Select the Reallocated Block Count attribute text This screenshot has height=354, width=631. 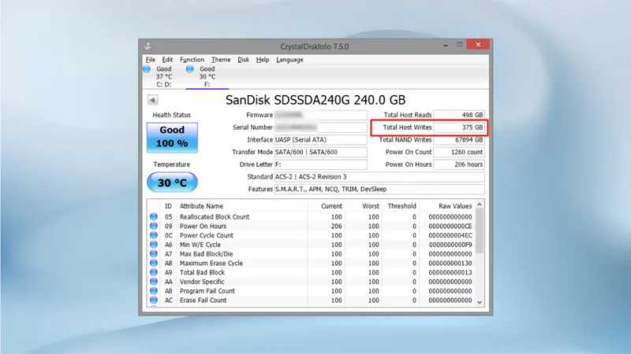point(215,217)
